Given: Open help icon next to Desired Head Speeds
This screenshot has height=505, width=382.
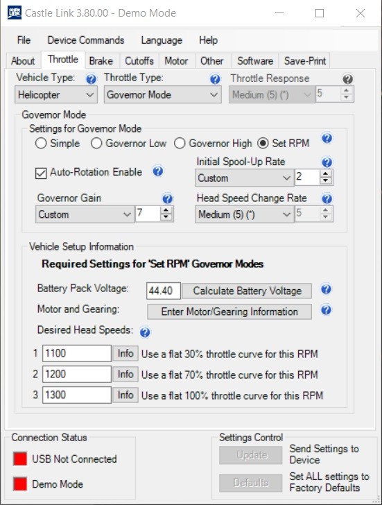Looking at the screenshot, I should point(145,332).
